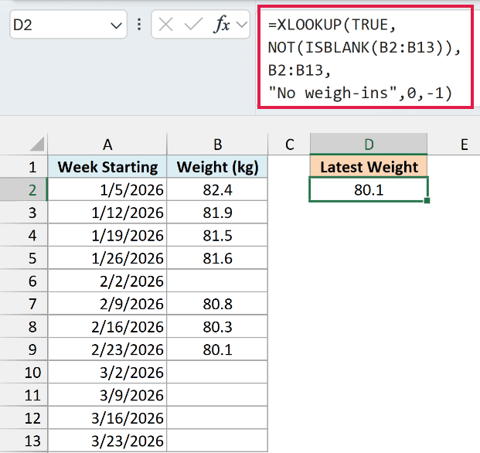This screenshot has height=453, width=480.
Task: Click the Cancel (X) formula icon
Action: coord(166,25)
